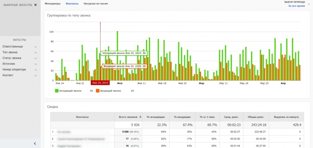Sort by % входящих column header
313x148 pixels.
tap(182, 117)
